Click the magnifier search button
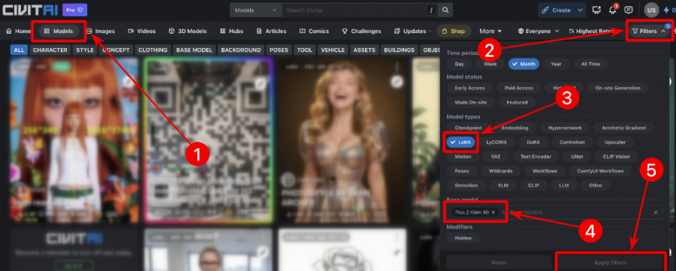The image size is (676, 271). point(445,10)
